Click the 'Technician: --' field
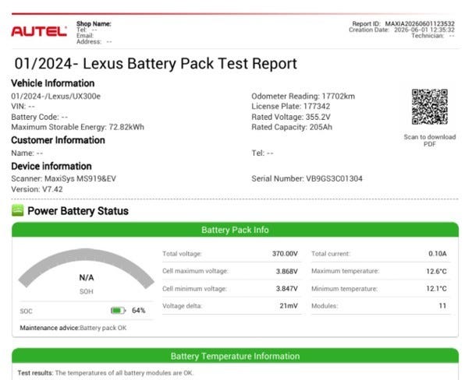 tap(433, 36)
